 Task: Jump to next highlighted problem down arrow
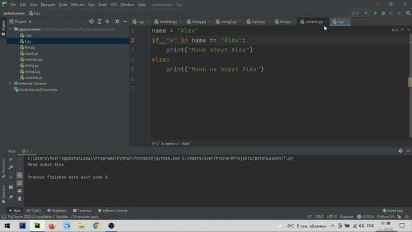408,30
